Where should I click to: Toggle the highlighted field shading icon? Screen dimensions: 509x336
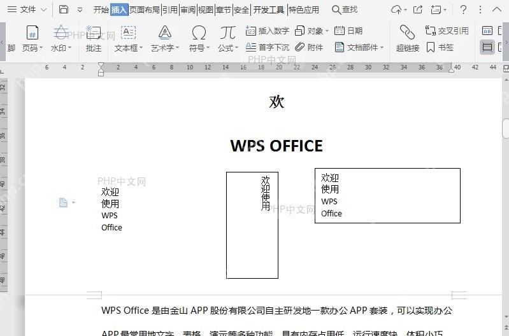[487, 47]
